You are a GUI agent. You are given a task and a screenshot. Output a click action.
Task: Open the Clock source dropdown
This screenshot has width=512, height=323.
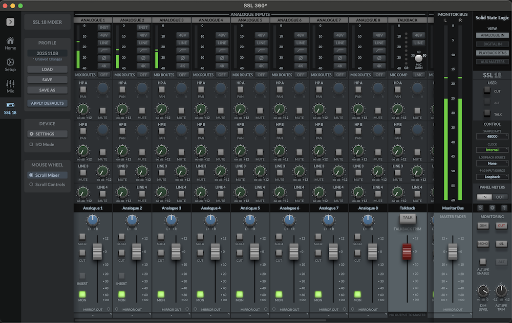pos(492,150)
